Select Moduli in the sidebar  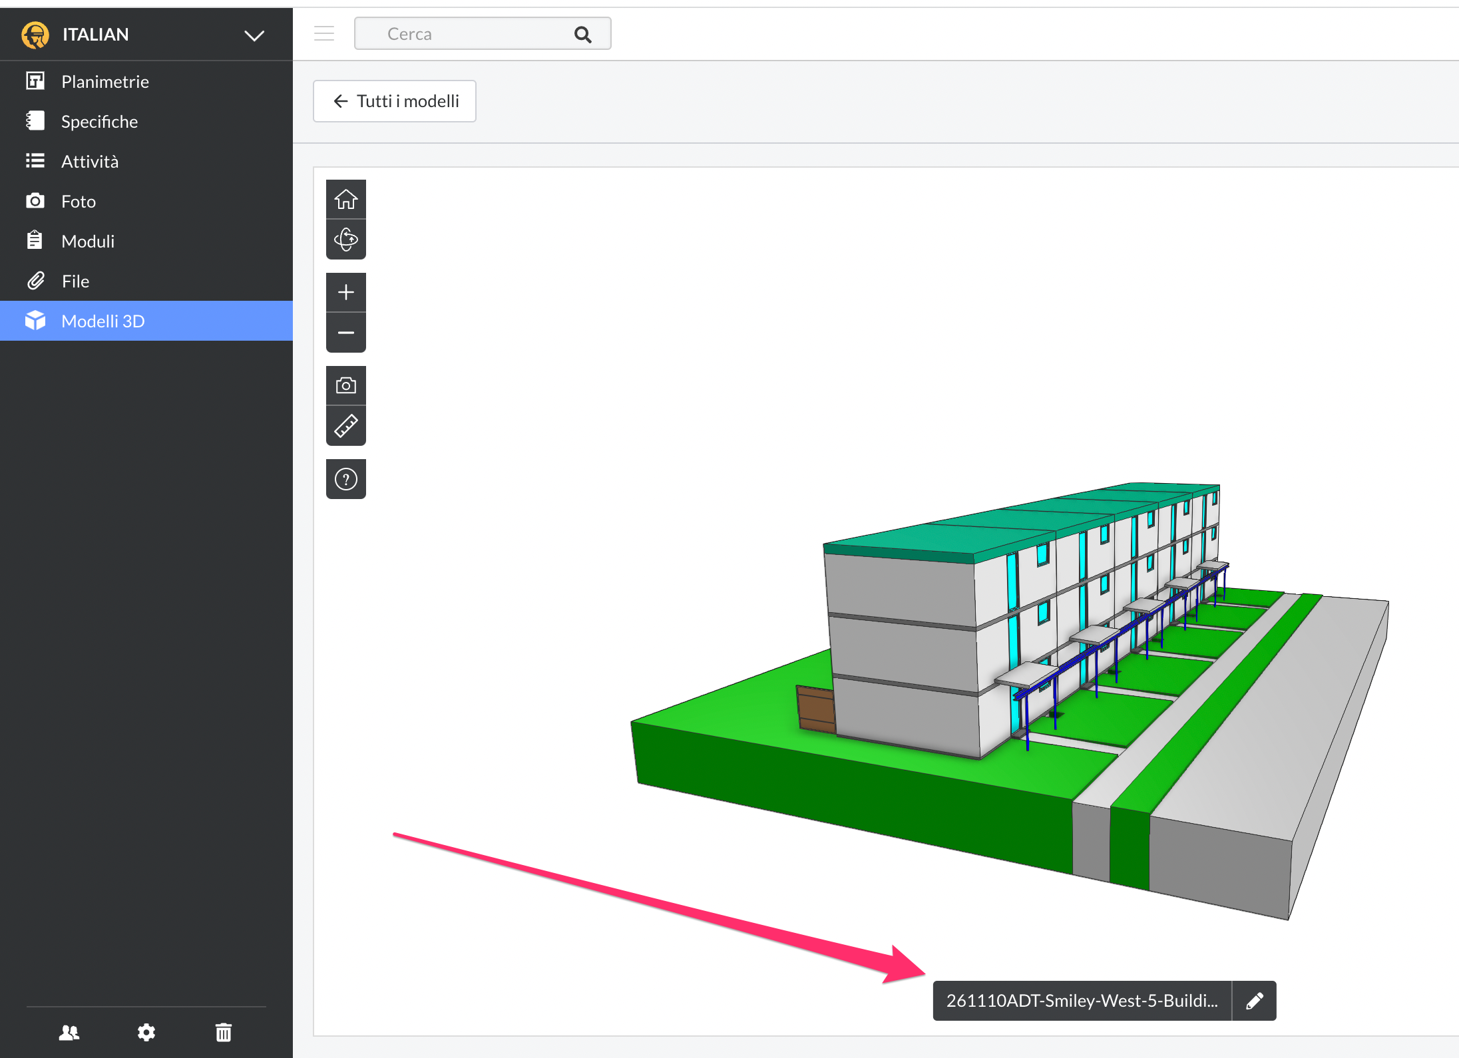[146, 241]
